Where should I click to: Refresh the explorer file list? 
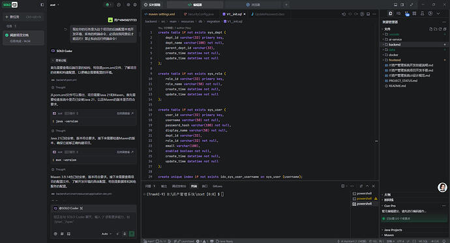coord(440,29)
